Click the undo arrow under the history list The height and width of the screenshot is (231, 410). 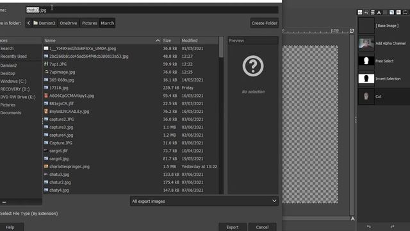tap(369, 227)
